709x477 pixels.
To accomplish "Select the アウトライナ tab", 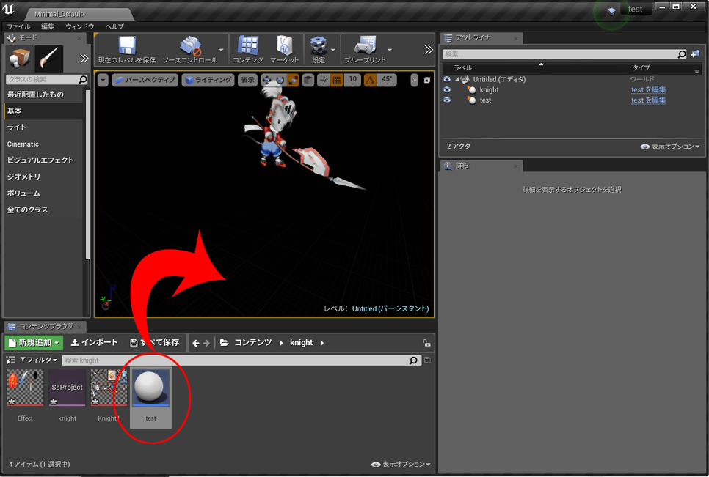I will (x=481, y=38).
